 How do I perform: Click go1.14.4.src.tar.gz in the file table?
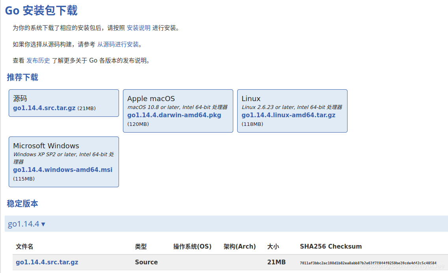point(47,262)
